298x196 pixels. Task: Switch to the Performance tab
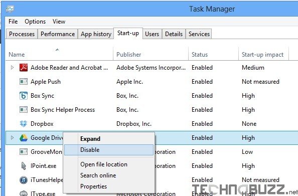point(58,34)
